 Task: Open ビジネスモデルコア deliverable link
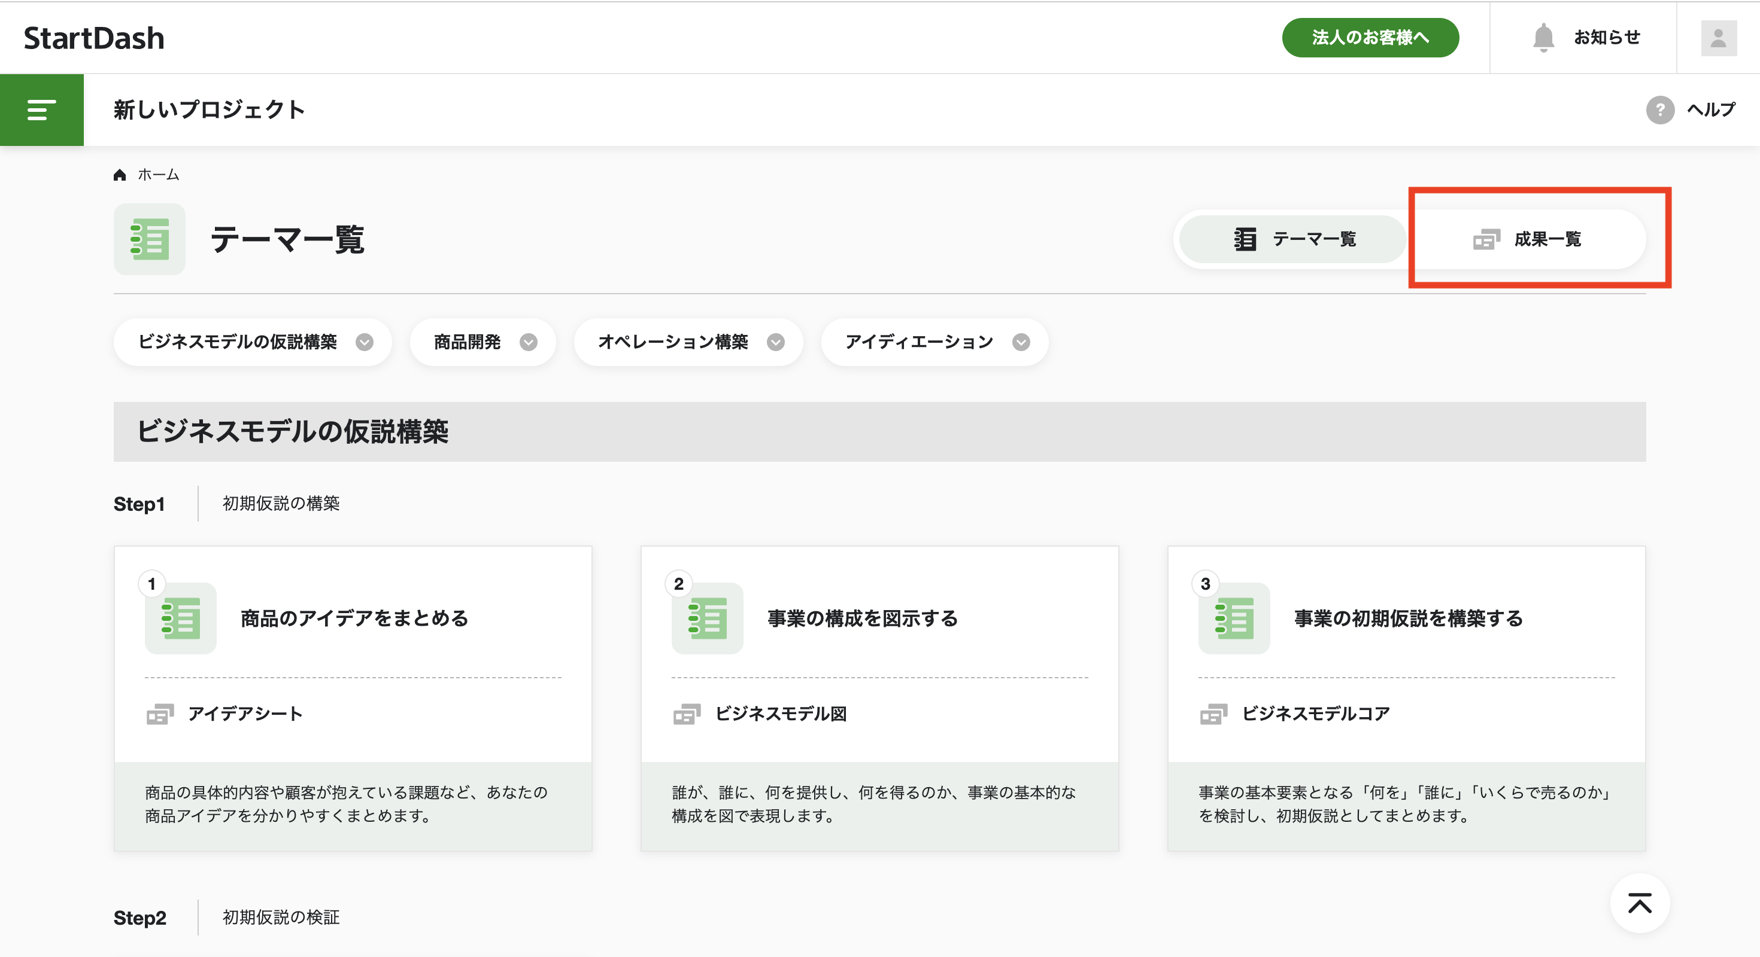pos(1315,714)
